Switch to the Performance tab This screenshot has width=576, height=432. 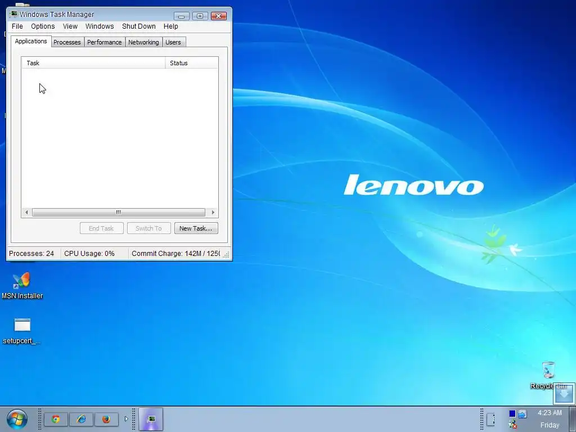pyautogui.click(x=104, y=42)
